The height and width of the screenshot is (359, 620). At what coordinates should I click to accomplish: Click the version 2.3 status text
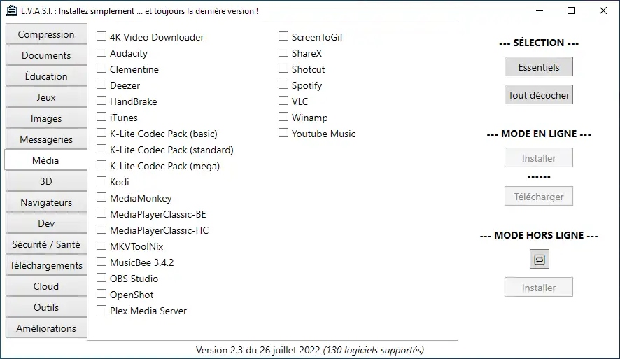pyautogui.click(x=309, y=350)
